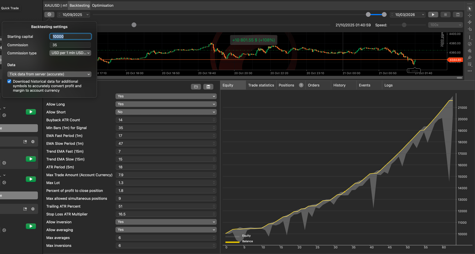Screen dimensions: 475x254
Task: Open the backtesting settings gear button
Action: [x=49, y=15]
